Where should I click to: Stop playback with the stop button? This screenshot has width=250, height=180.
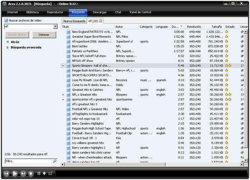[31, 174]
